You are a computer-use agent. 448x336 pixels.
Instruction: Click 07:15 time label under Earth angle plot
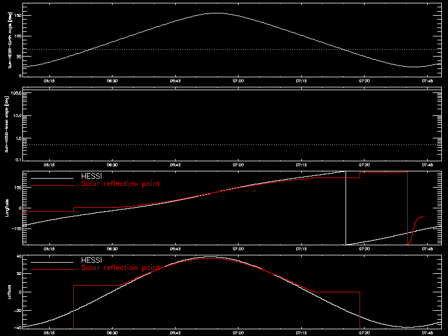[301, 81]
